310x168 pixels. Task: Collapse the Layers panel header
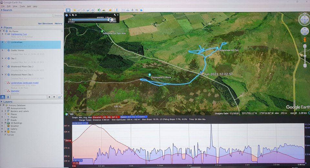(2, 102)
